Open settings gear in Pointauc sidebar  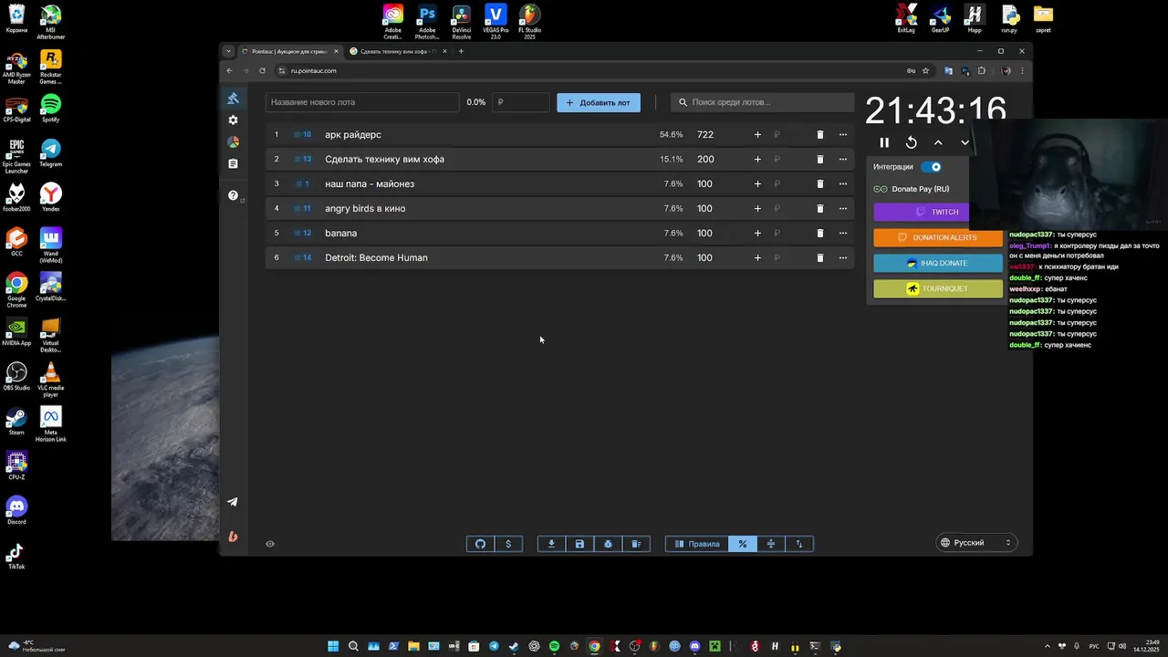point(233,120)
